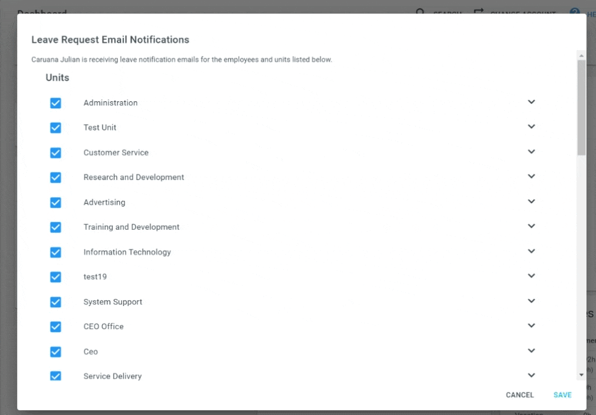Screen dimensions: 596x415
Task: Open the help icon in the top bar
Action: [574, 12]
